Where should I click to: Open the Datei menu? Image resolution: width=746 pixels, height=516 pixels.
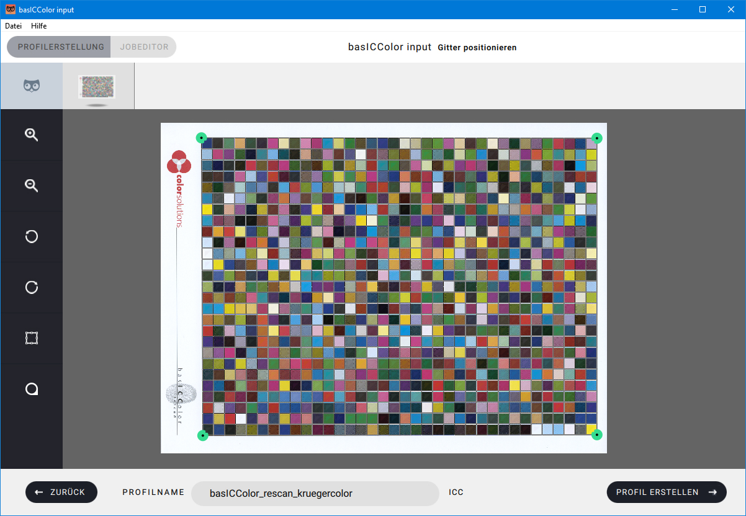(14, 26)
